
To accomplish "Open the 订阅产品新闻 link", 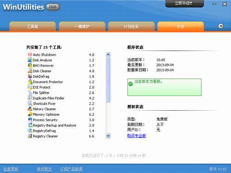I will (71, 169).
